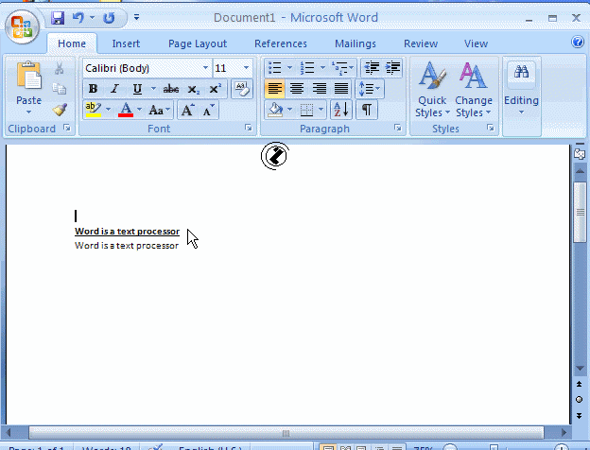Viewport: 590px width, 450px height.
Task: Clear formatting with eraser icon
Action: 241,89
